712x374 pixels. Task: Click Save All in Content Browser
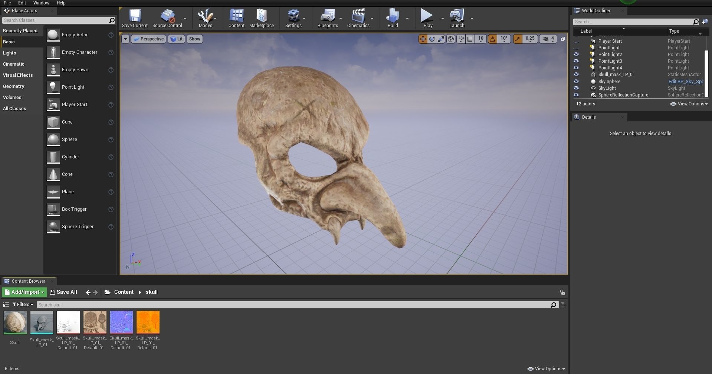click(63, 292)
